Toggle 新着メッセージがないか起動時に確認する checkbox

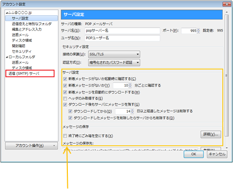click(x=65, y=79)
